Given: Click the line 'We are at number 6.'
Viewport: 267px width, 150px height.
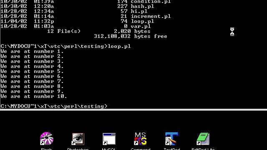Looking at the screenshot, I should click(x=32, y=76).
